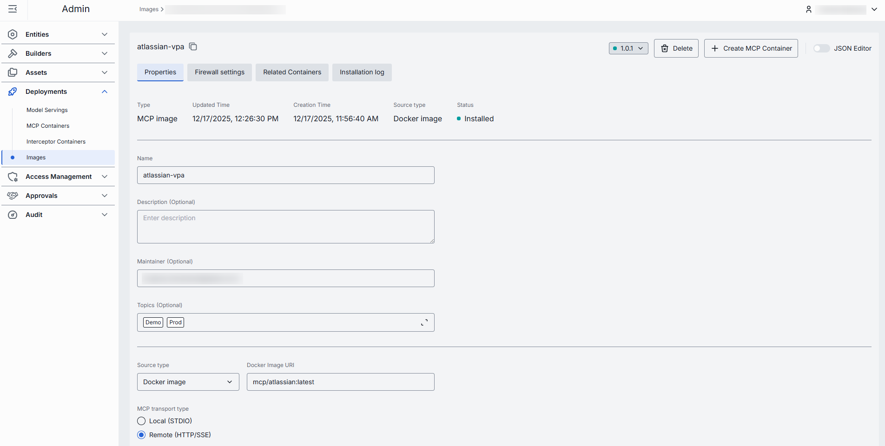This screenshot has width=885, height=446.
Task: Click the Builders tools icon
Action: click(x=13, y=53)
